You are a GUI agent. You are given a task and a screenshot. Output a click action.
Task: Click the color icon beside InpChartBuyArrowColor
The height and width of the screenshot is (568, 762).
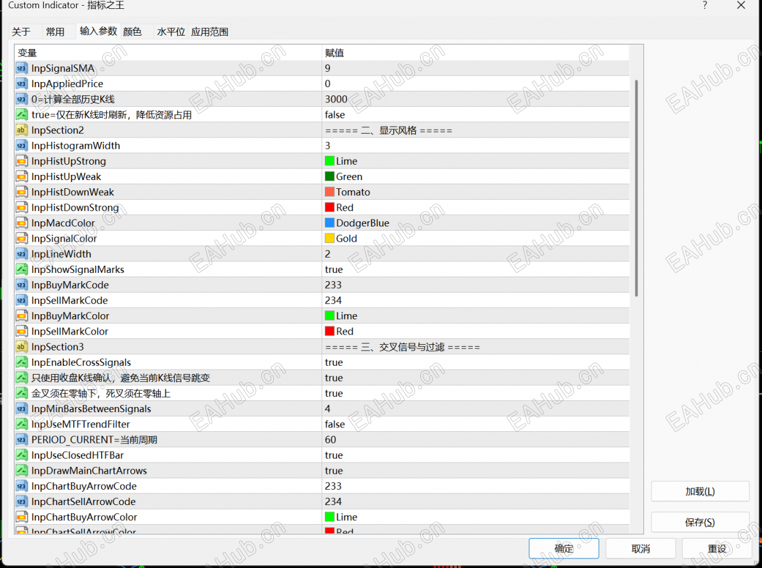(x=22, y=517)
